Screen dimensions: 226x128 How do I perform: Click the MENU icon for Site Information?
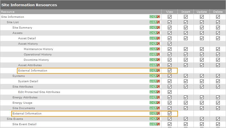pos(155,17)
